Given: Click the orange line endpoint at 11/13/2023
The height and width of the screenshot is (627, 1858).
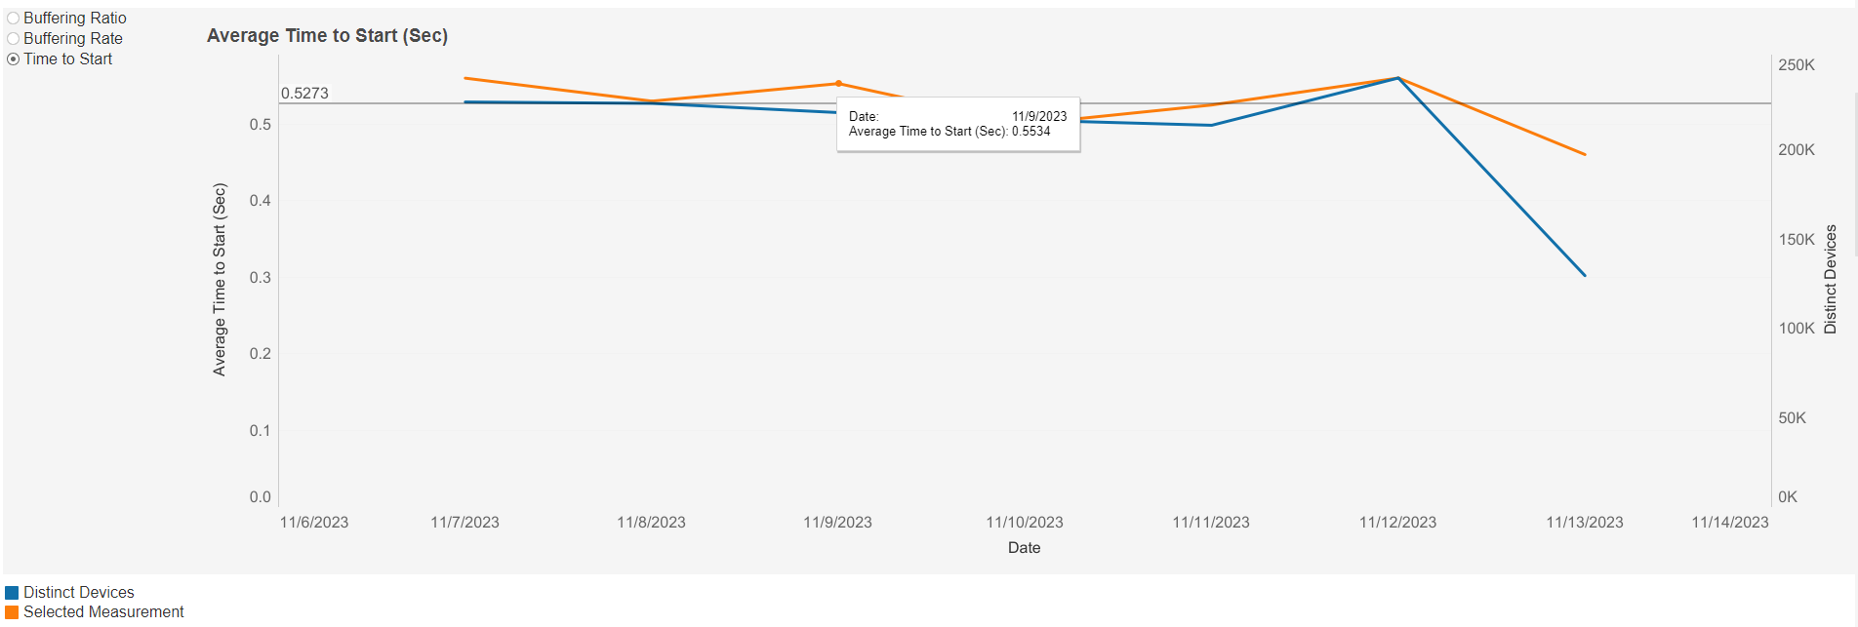Looking at the screenshot, I should coord(1585,154).
